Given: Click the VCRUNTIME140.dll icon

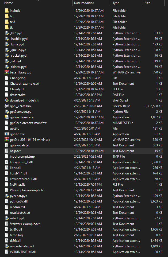Looking at the screenshot, I should pos(7,252).
